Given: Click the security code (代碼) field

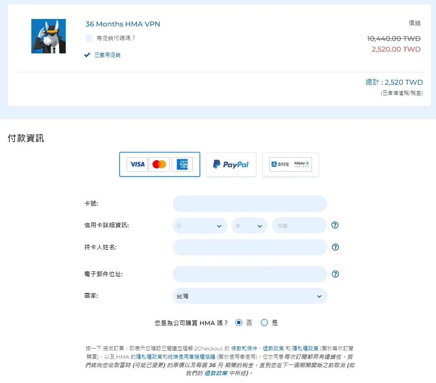Looking at the screenshot, I should point(299,225).
